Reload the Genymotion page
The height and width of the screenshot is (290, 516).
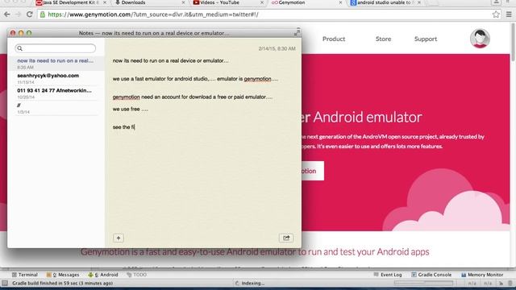click(x=29, y=14)
